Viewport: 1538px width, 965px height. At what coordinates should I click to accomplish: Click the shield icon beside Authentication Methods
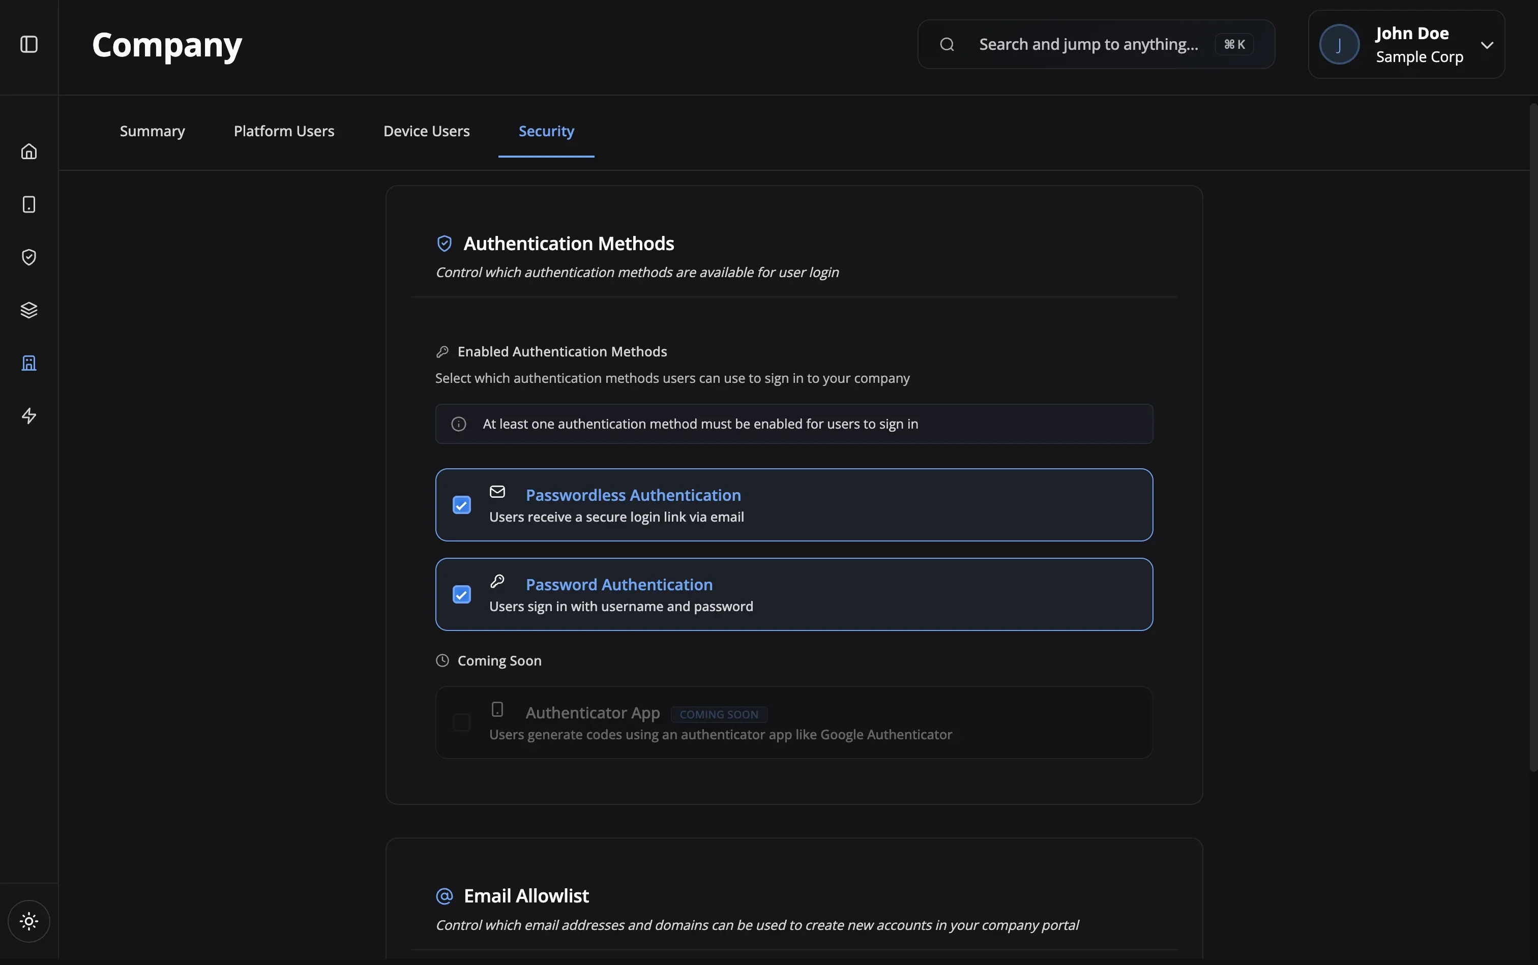tap(445, 243)
